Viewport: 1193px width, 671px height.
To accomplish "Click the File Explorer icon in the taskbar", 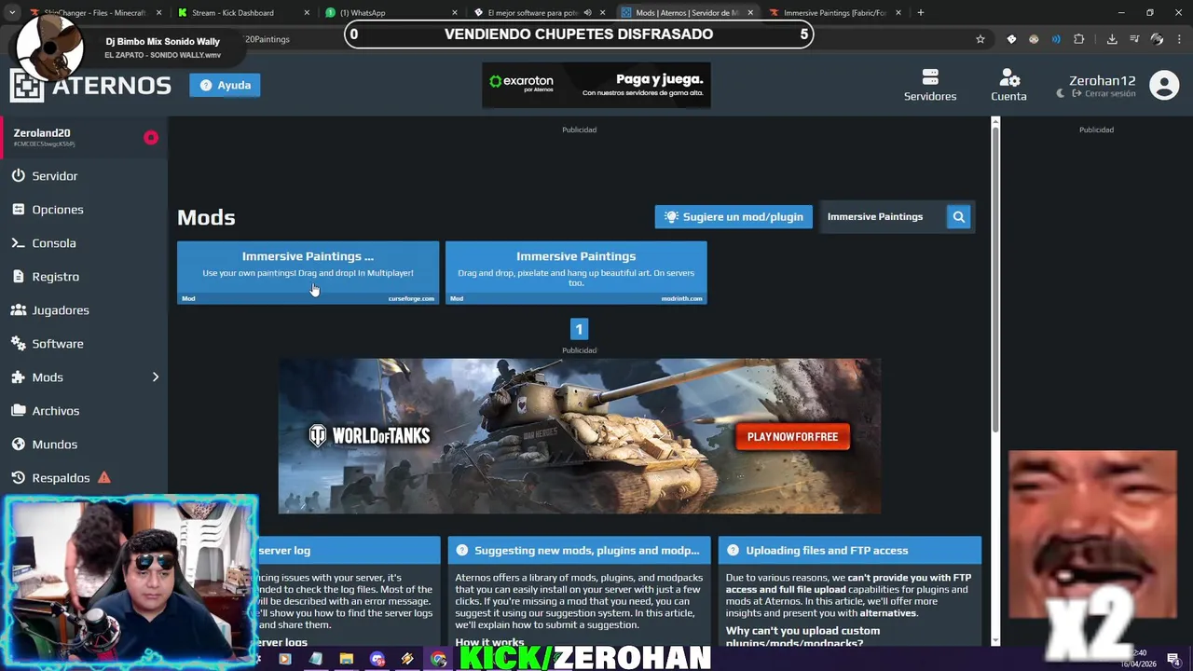I will 347,659.
